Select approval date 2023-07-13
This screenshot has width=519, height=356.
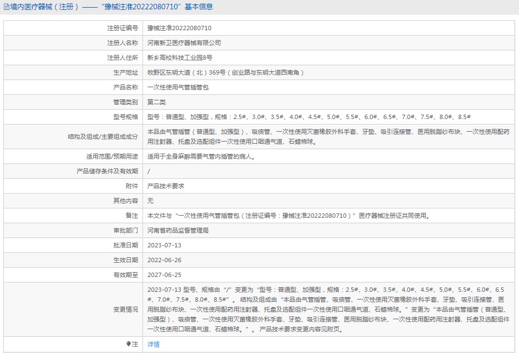pos(164,245)
